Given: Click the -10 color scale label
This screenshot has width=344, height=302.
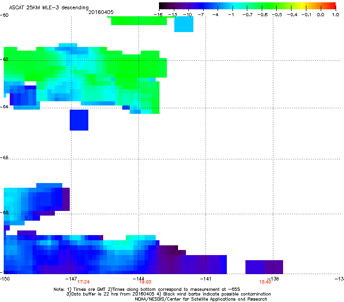Looking at the screenshot, I should (x=187, y=15).
